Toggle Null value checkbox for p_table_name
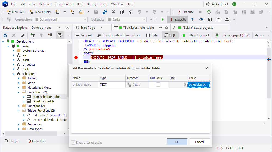This screenshot has height=152, width=272. tap(158, 85)
